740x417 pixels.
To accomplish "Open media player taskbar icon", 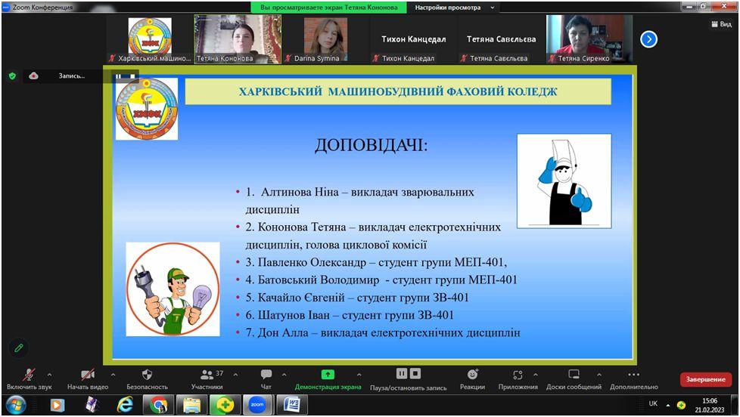I will 58,405.
